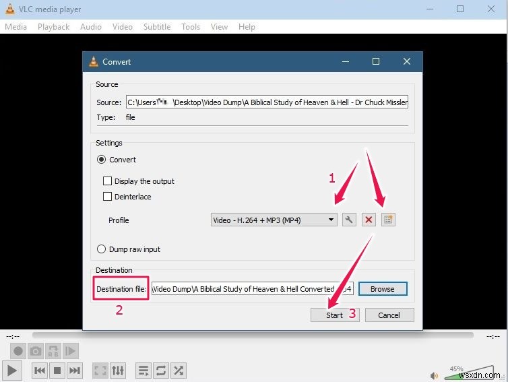The height and width of the screenshot is (382, 508).
Task: Click the Cancel button
Action: [389, 315]
